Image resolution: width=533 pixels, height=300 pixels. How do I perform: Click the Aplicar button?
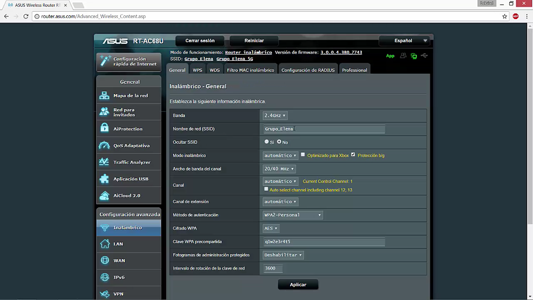pos(298,285)
